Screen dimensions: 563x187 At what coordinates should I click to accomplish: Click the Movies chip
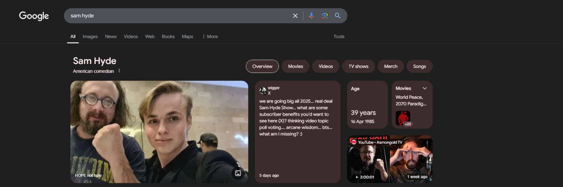(x=295, y=66)
